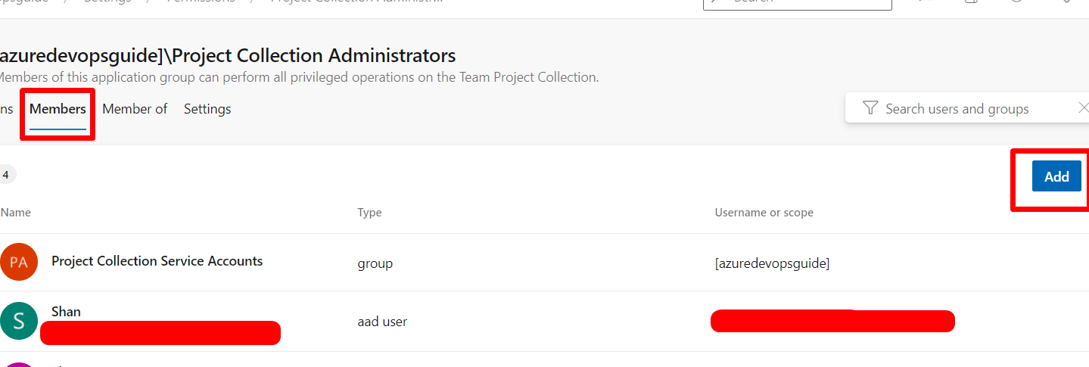Click the "group" type cell
1089x367 pixels.
tap(375, 263)
